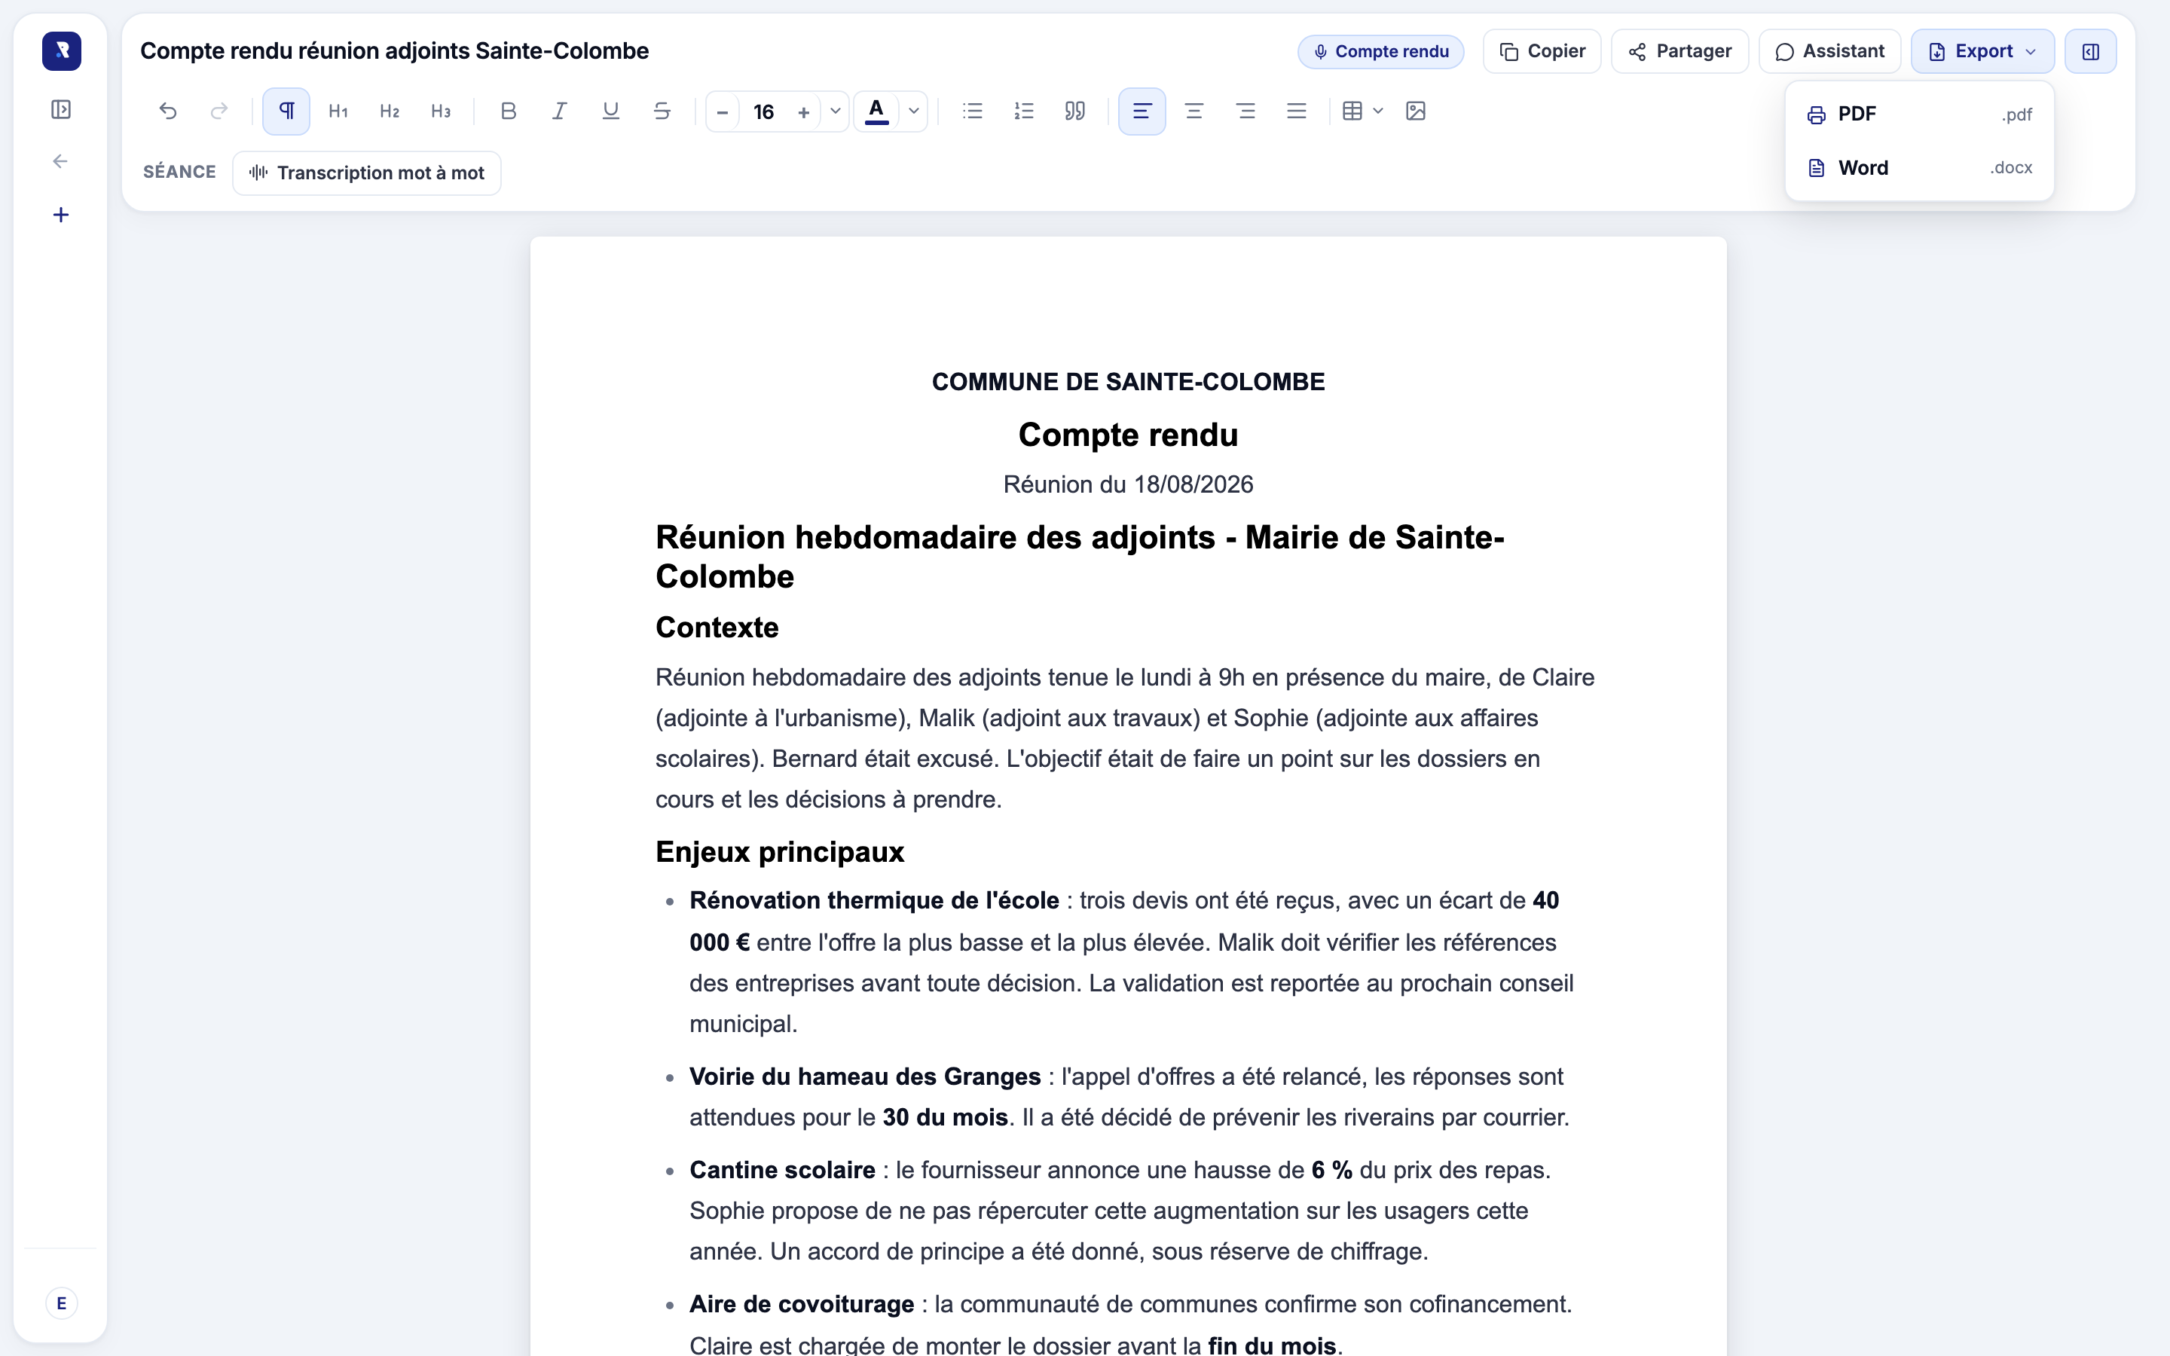2170x1356 pixels.
Task: Click the COMMUNE DE SAINTE-COLOMBE heading
Action: coord(1128,382)
